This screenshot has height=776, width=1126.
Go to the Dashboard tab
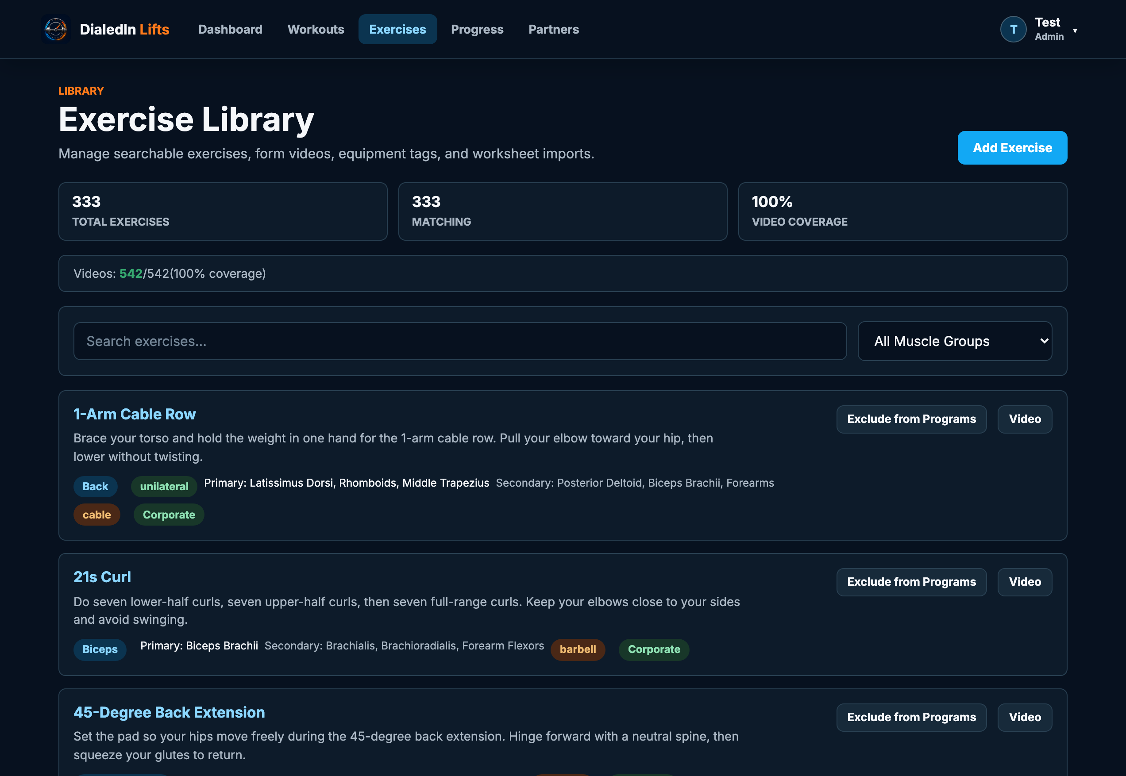point(230,29)
